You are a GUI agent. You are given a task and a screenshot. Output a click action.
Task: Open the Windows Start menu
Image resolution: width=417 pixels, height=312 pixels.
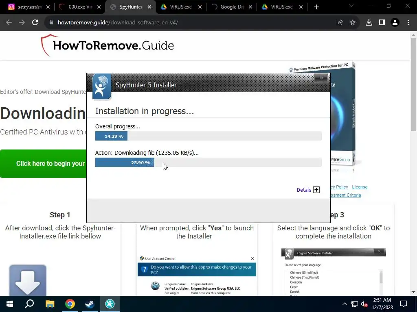pos(10,304)
